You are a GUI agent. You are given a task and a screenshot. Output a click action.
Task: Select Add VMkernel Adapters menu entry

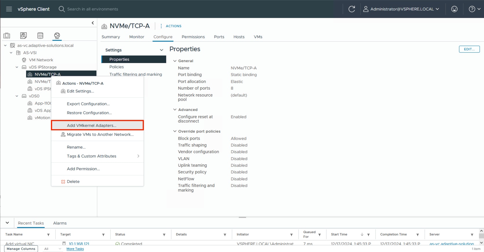coord(97,125)
